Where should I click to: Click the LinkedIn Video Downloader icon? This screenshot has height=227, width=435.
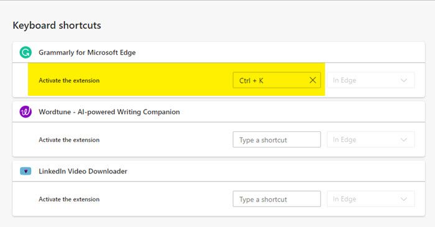coord(25,171)
